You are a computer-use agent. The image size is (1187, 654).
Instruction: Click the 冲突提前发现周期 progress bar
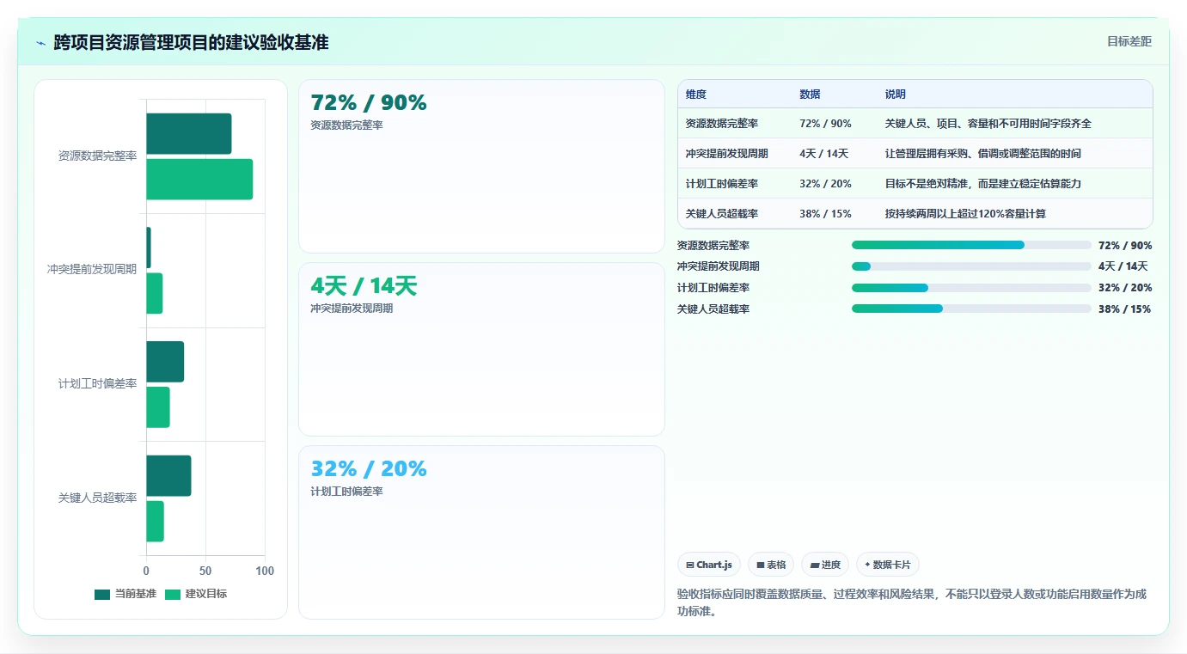tap(971, 266)
